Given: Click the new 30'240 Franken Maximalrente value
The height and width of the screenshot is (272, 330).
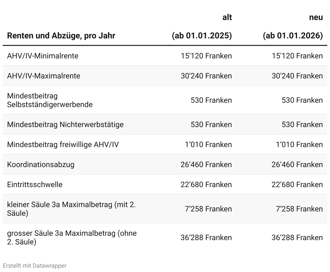Looking at the screenshot, I should (x=297, y=76).
